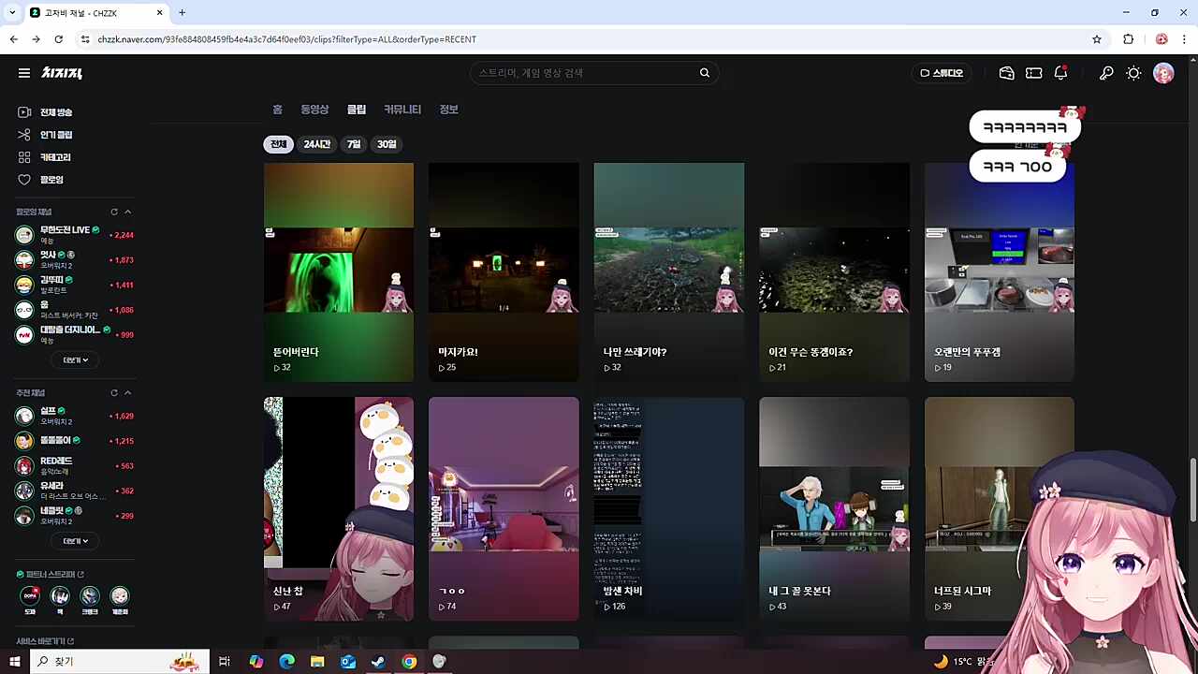Open the 스튜디오 button
Viewport: 1198px width, 674px height.
coord(942,73)
